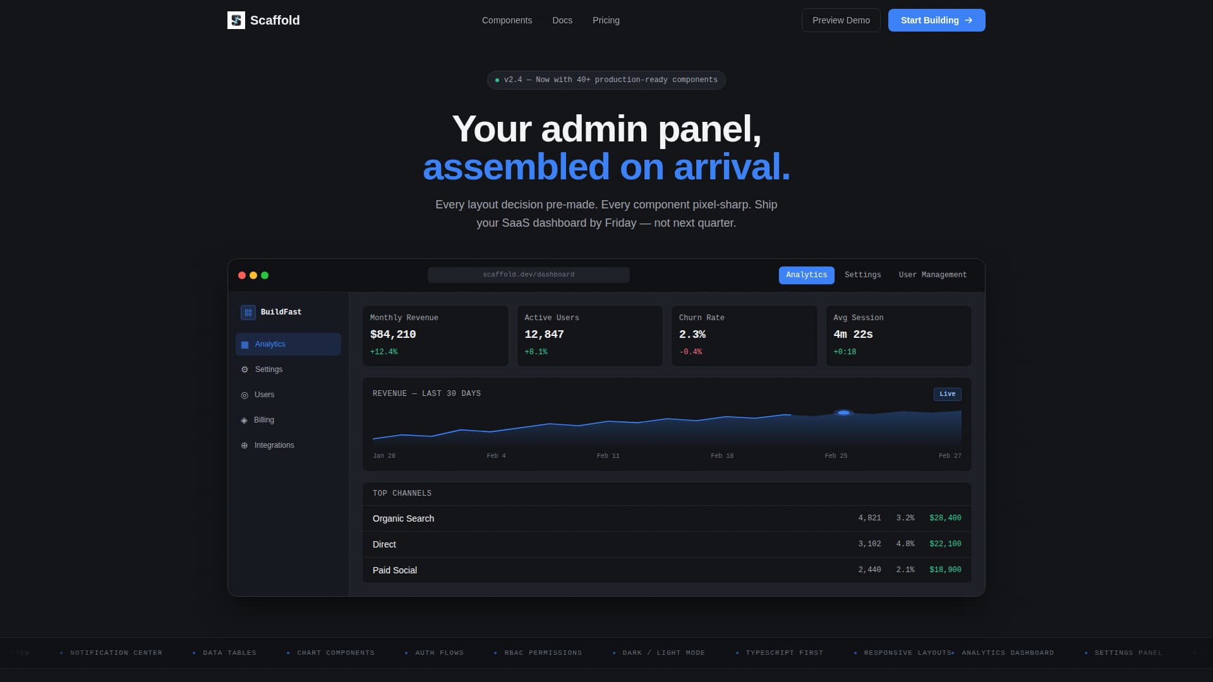1213x682 pixels.
Task: Select Analytics label in the sidebar menu
Action: tap(270, 344)
